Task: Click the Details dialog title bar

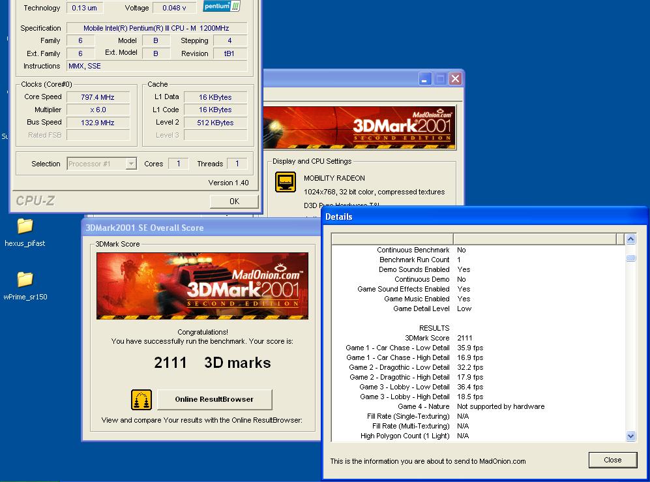Action: coord(484,217)
